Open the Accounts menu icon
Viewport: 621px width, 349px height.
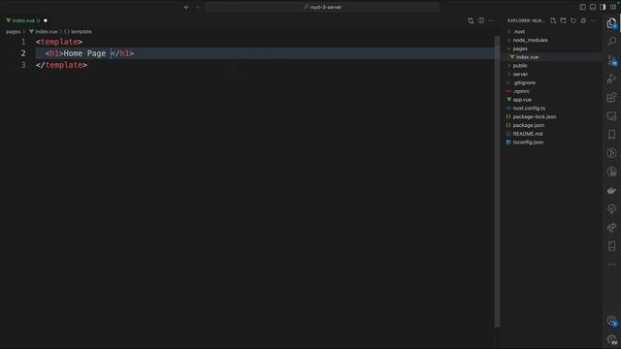click(611, 321)
